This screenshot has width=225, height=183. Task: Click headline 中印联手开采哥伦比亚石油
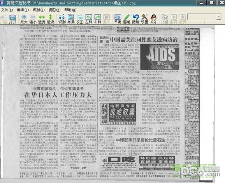(141, 140)
